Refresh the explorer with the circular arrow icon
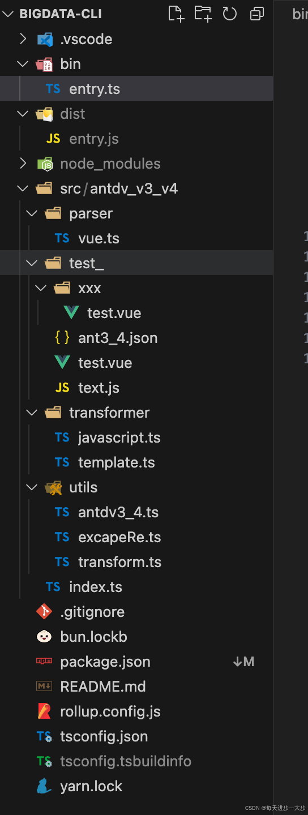Image resolution: width=308 pixels, height=815 pixels. point(229,14)
